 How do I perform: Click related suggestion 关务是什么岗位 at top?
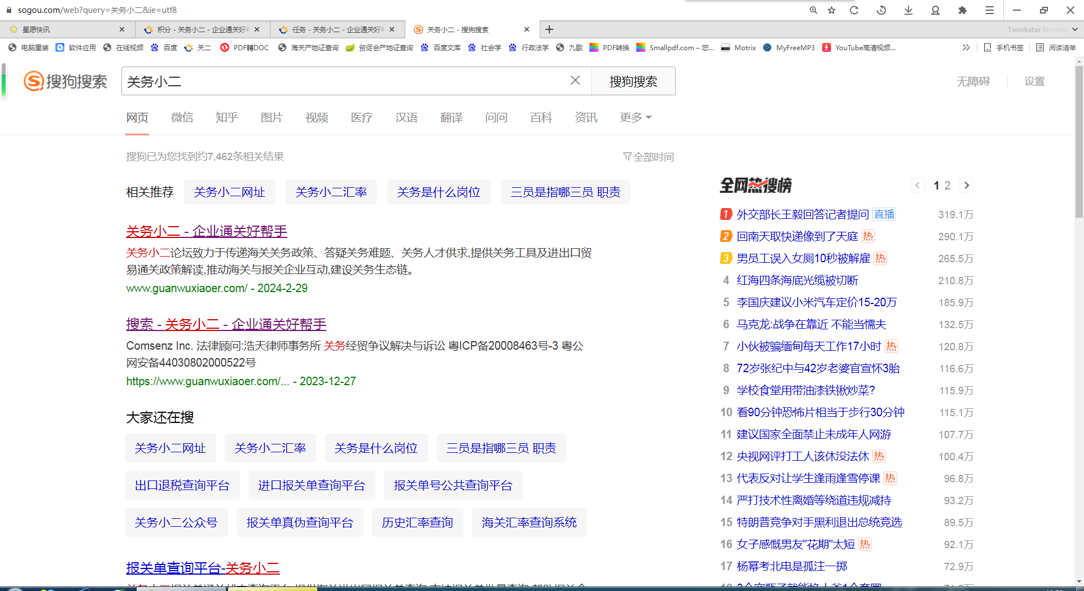(x=439, y=192)
